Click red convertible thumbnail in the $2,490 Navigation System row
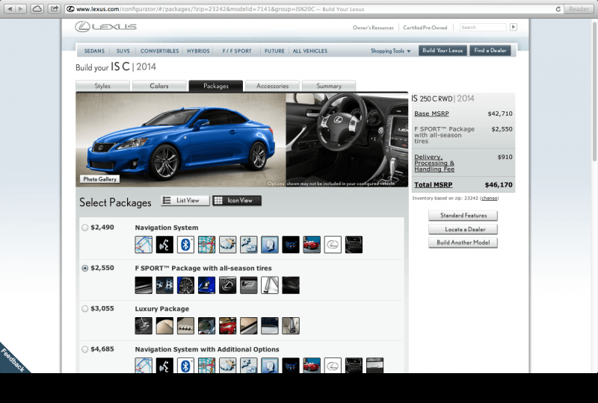 [x=312, y=245]
